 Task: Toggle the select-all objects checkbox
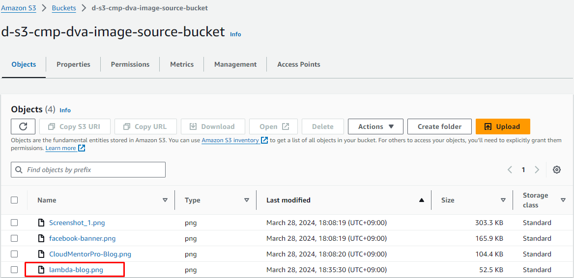coord(14,200)
